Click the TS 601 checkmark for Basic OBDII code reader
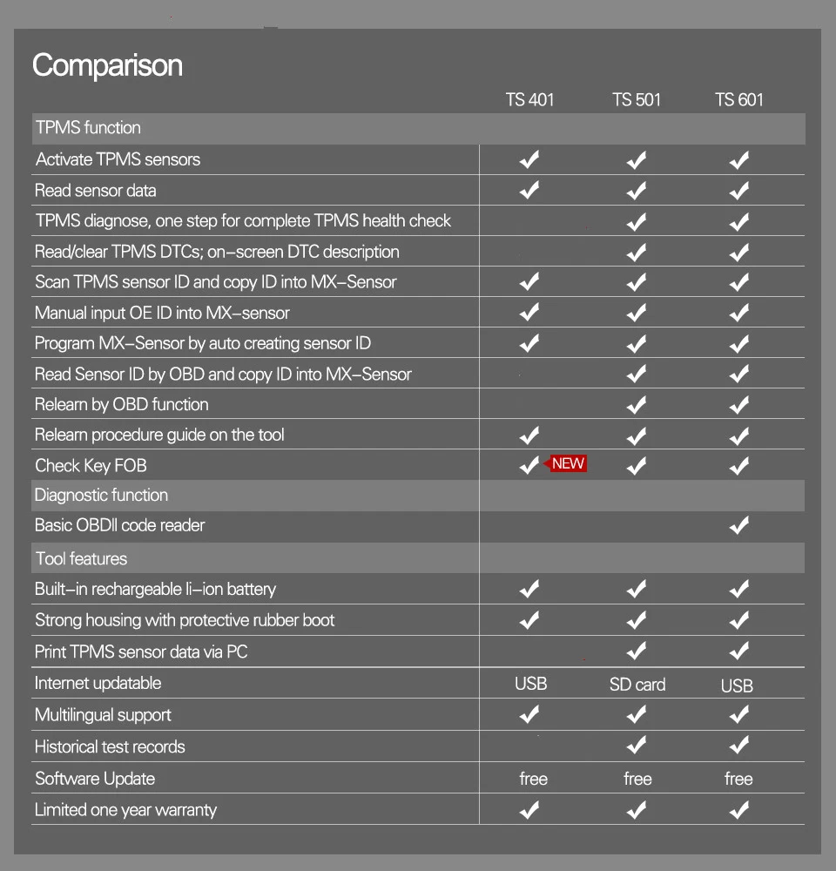Image resolution: width=836 pixels, height=871 pixels. 738,525
